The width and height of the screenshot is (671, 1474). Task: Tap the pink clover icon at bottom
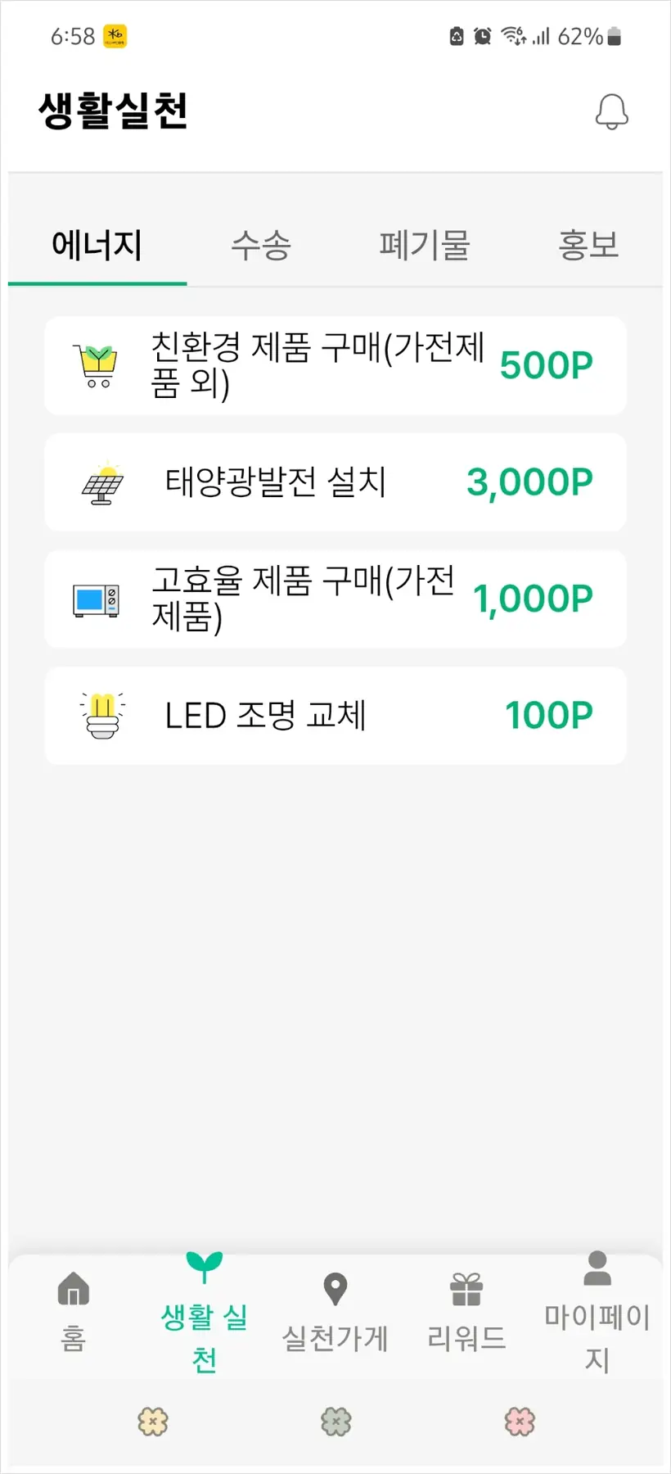(x=520, y=1422)
